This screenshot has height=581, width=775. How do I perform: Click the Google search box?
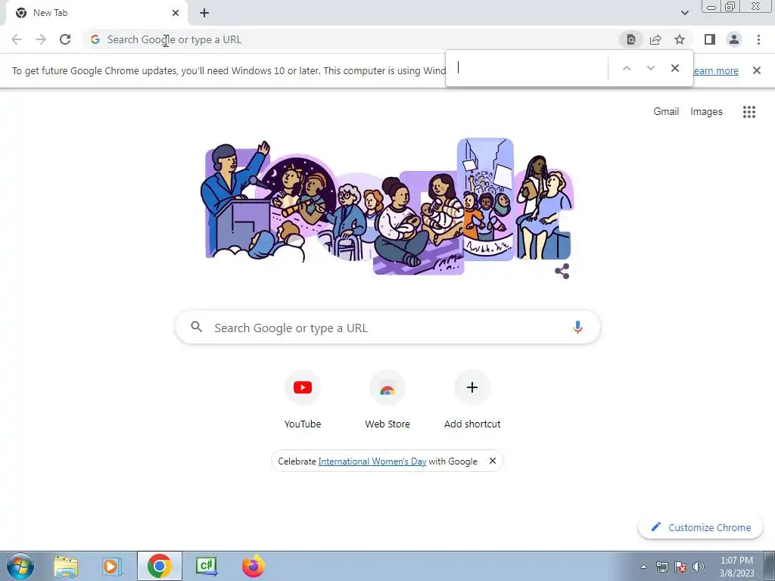(x=388, y=327)
